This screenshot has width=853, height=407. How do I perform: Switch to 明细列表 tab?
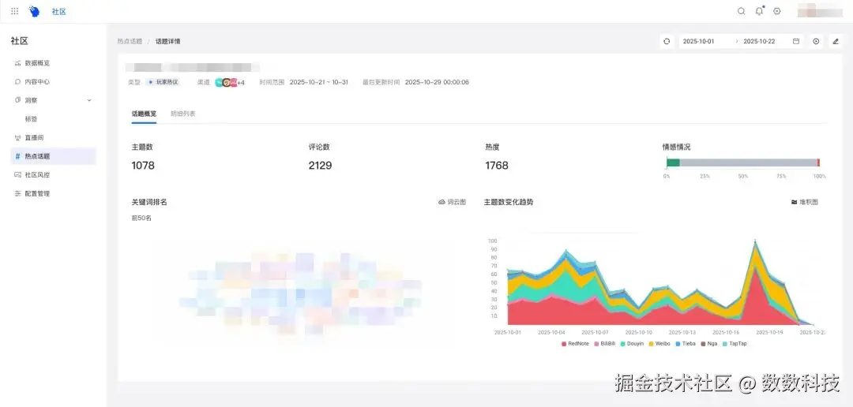pyautogui.click(x=182, y=114)
